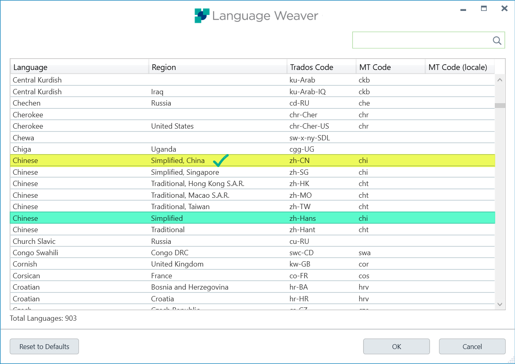Click the Uganda region cell
The width and height of the screenshot is (515, 364).
[x=164, y=149]
